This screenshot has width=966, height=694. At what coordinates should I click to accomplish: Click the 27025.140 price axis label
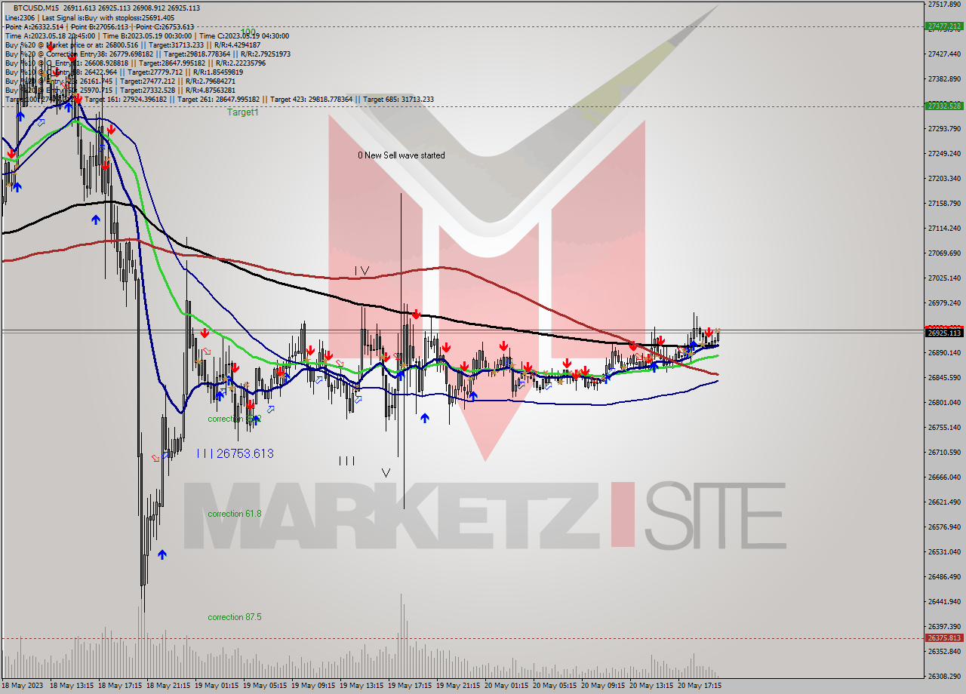(x=944, y=278)
